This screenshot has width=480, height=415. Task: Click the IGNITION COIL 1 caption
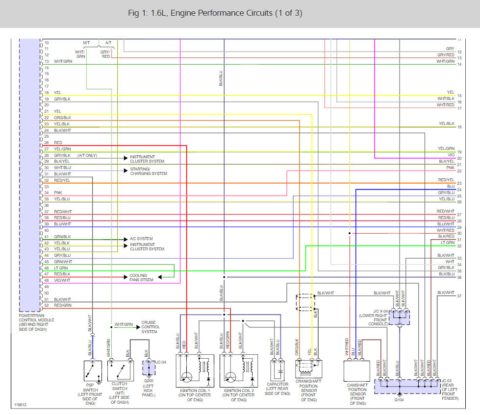click(195, 395)
